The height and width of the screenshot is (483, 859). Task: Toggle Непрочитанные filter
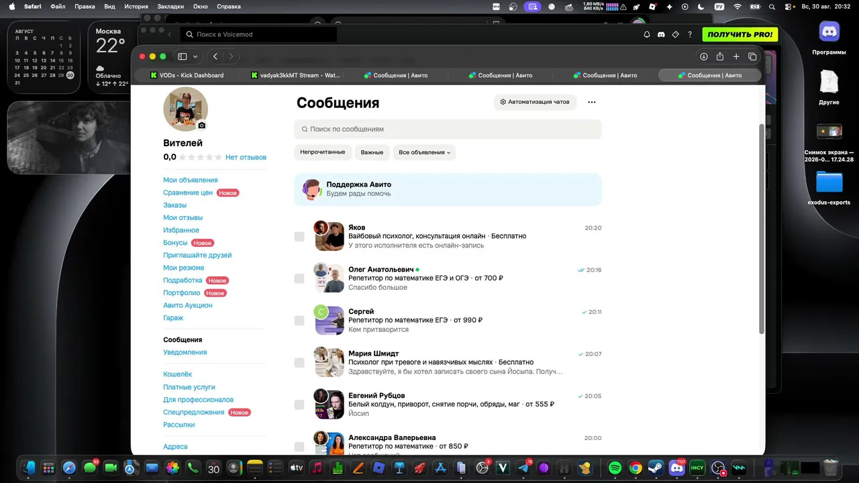coord(323,152)
